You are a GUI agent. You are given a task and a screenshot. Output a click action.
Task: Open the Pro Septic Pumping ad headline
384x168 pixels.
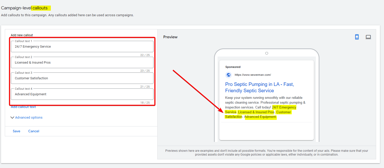point(259,87)
